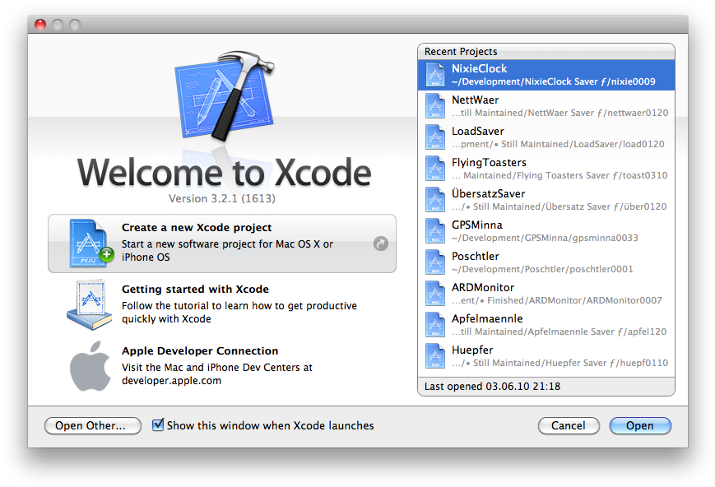Click path ending in über0120

559,206
